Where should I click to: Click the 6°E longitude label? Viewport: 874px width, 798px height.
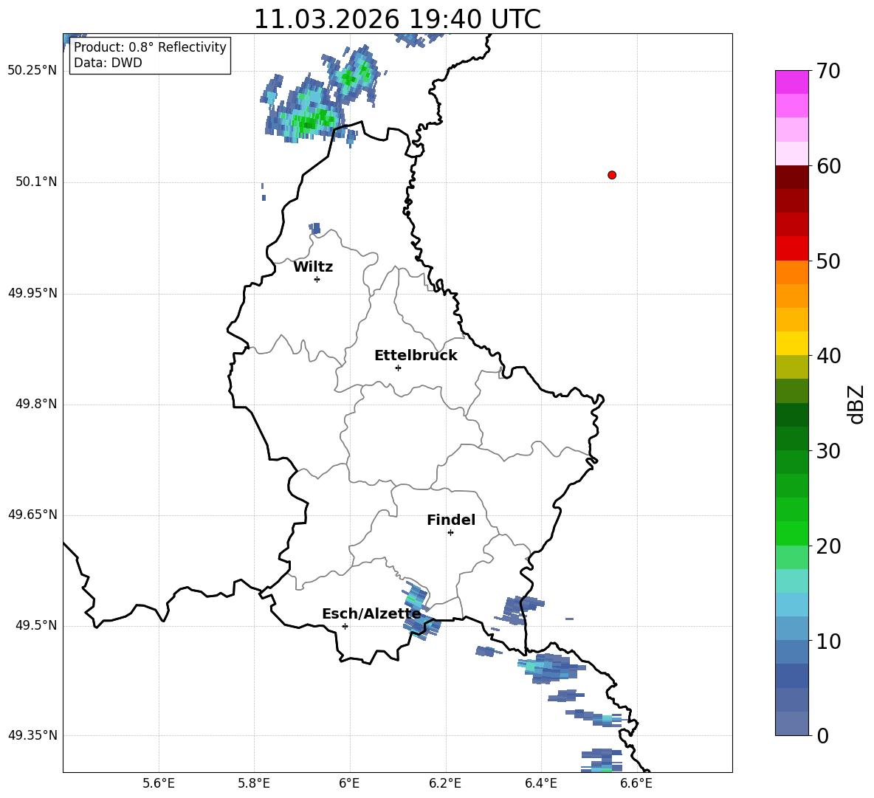pyautogui.click(x=349, y=783)
